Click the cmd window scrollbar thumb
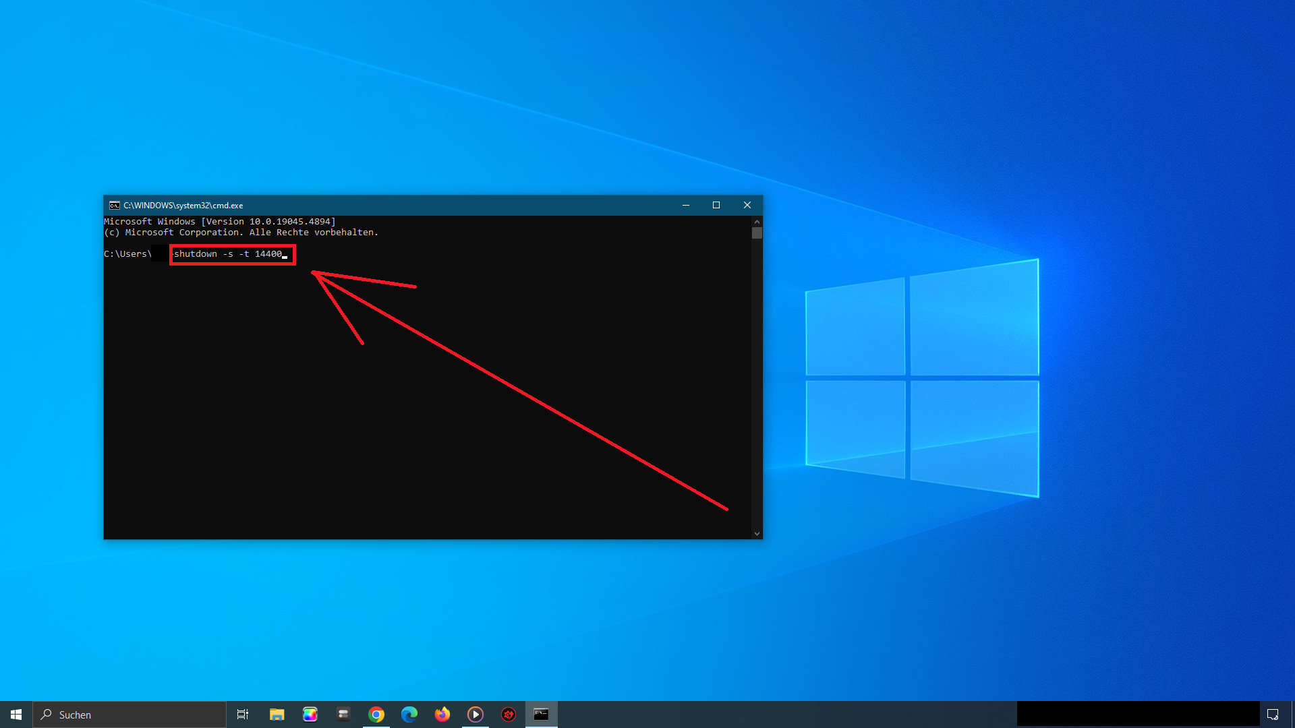Image resolution: width=1295 pixels, height=728 pixels. coord(757,233)
